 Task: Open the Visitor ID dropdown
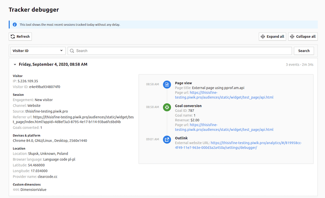pyautogui.click(x=38, y=51)
